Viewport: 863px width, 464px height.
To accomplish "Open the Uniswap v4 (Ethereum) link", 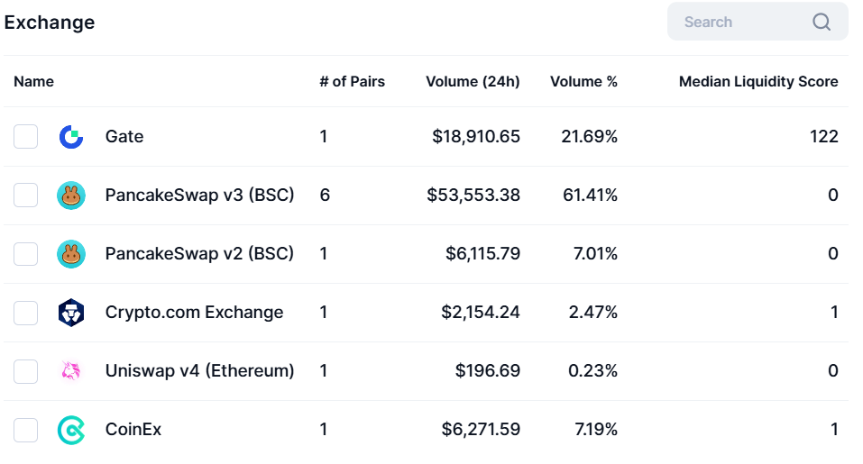I will pos(199,371).
